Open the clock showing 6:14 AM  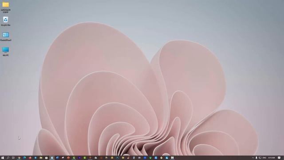pyautogui.click(x=272, y=158)
